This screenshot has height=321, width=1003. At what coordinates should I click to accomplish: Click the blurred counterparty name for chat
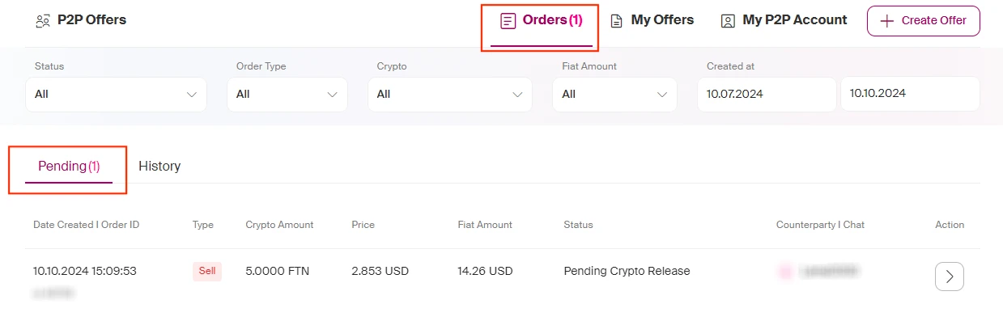tap(829, 272)
